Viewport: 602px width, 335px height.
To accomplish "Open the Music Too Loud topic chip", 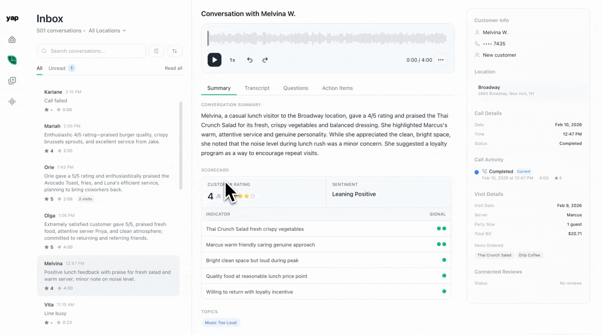I will pos(221,323).
